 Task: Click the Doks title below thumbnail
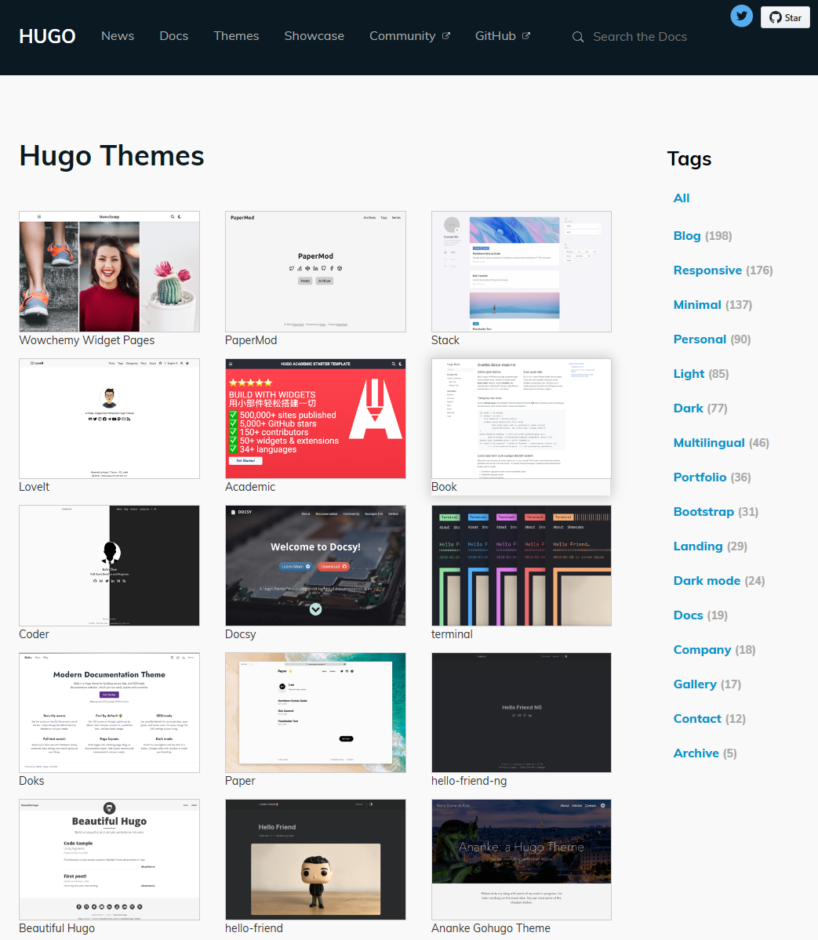(32, 781)
